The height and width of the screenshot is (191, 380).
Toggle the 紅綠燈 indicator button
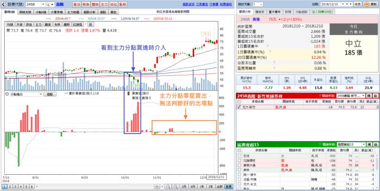tap(78, 25)
